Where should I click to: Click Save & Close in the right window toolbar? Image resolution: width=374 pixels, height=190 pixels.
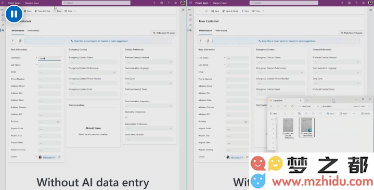(x=230, y=11)
